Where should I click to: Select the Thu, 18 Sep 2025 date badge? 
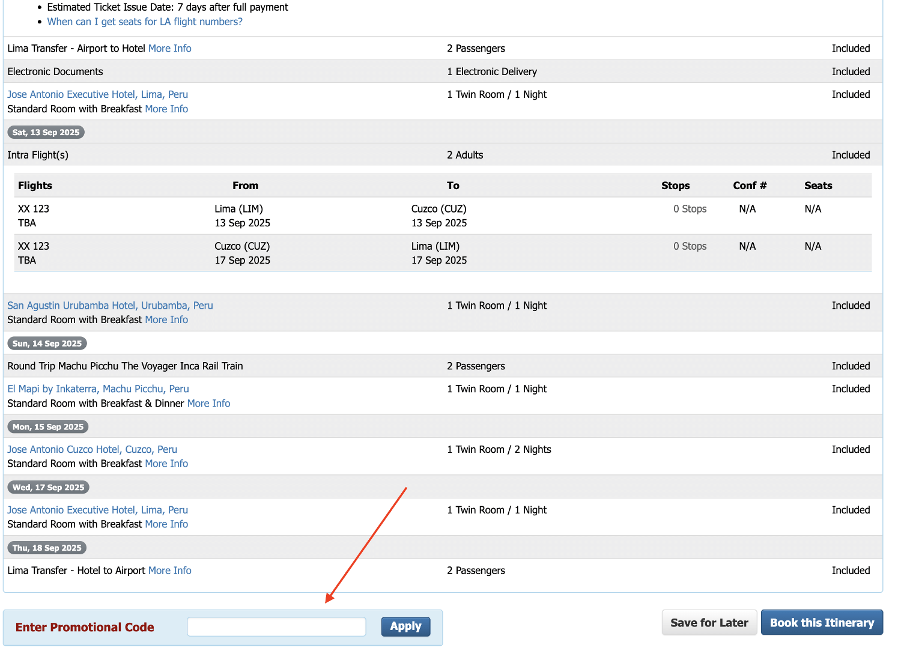click(47, 548)
